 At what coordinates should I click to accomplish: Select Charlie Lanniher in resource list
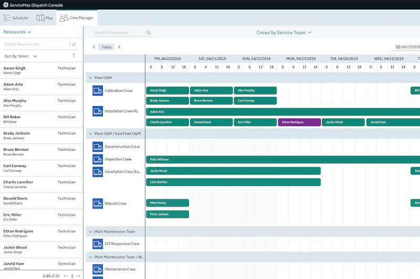pyautogui.click(x=41, y=184)
